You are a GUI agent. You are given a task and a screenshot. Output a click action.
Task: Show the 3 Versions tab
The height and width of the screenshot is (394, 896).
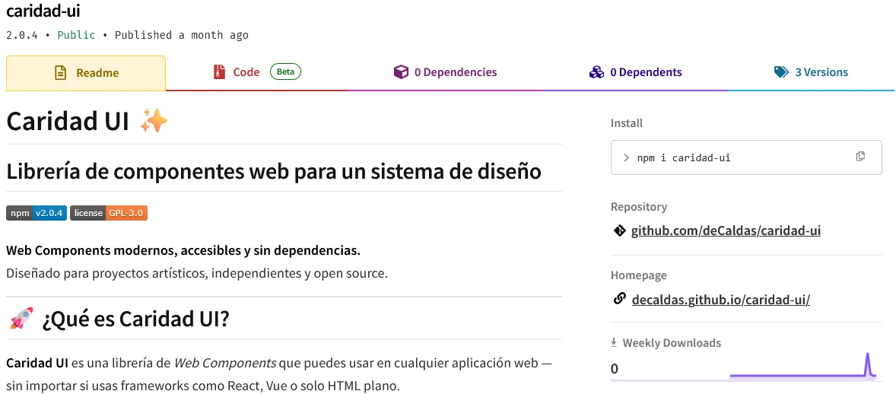(x=821, y=72)
